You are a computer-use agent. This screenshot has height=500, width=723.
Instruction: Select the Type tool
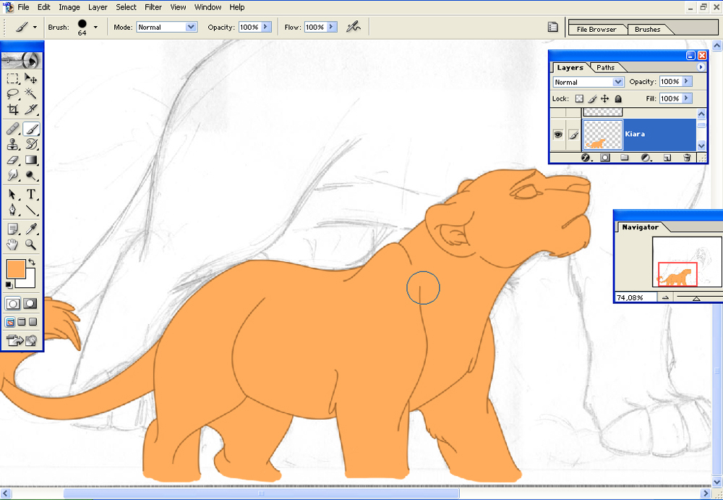31,195
